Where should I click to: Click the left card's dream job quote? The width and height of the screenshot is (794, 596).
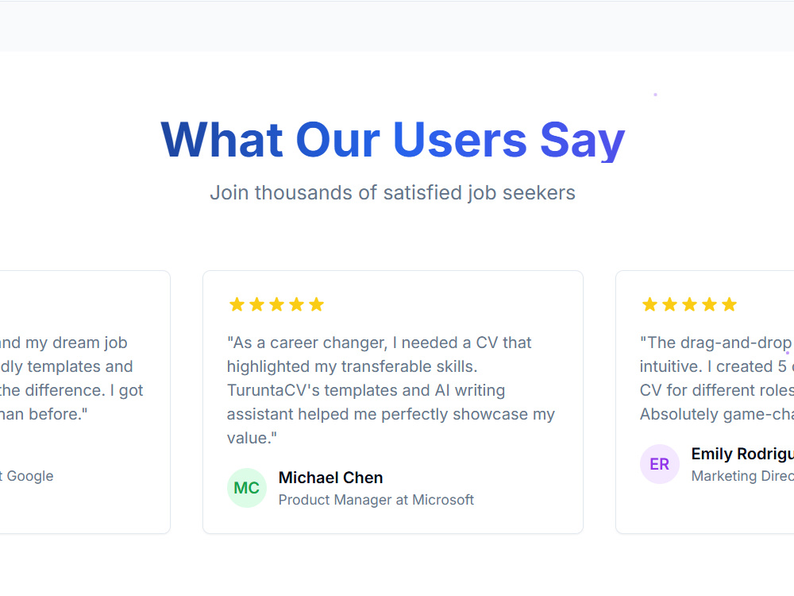click(x=71, y=378)
